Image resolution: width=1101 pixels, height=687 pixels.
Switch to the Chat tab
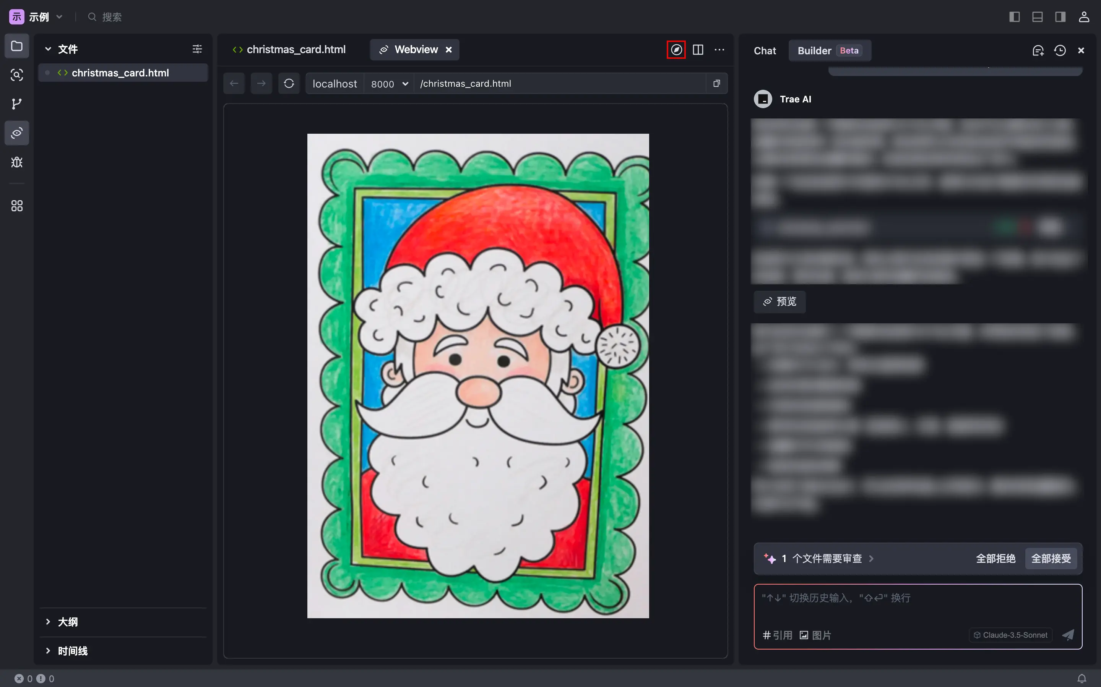tap(765, 50)
